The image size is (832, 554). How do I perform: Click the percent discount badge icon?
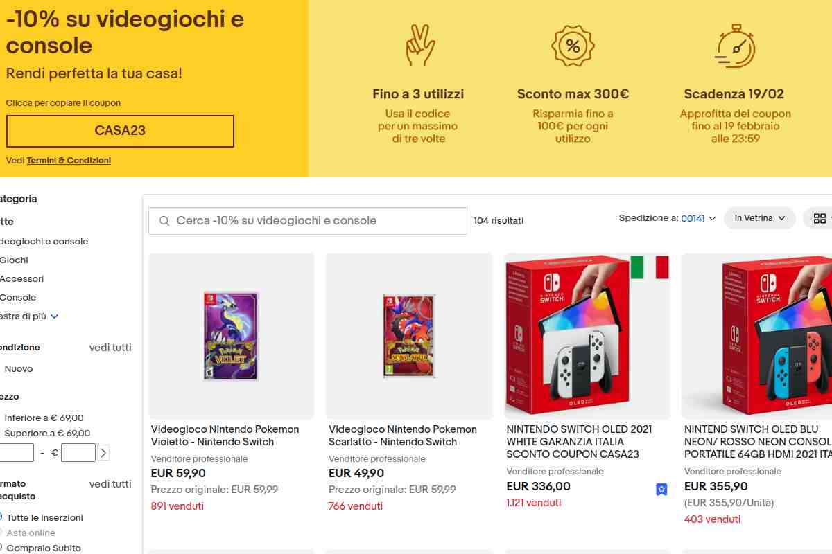pyautogui.click(x=573, y=46)
